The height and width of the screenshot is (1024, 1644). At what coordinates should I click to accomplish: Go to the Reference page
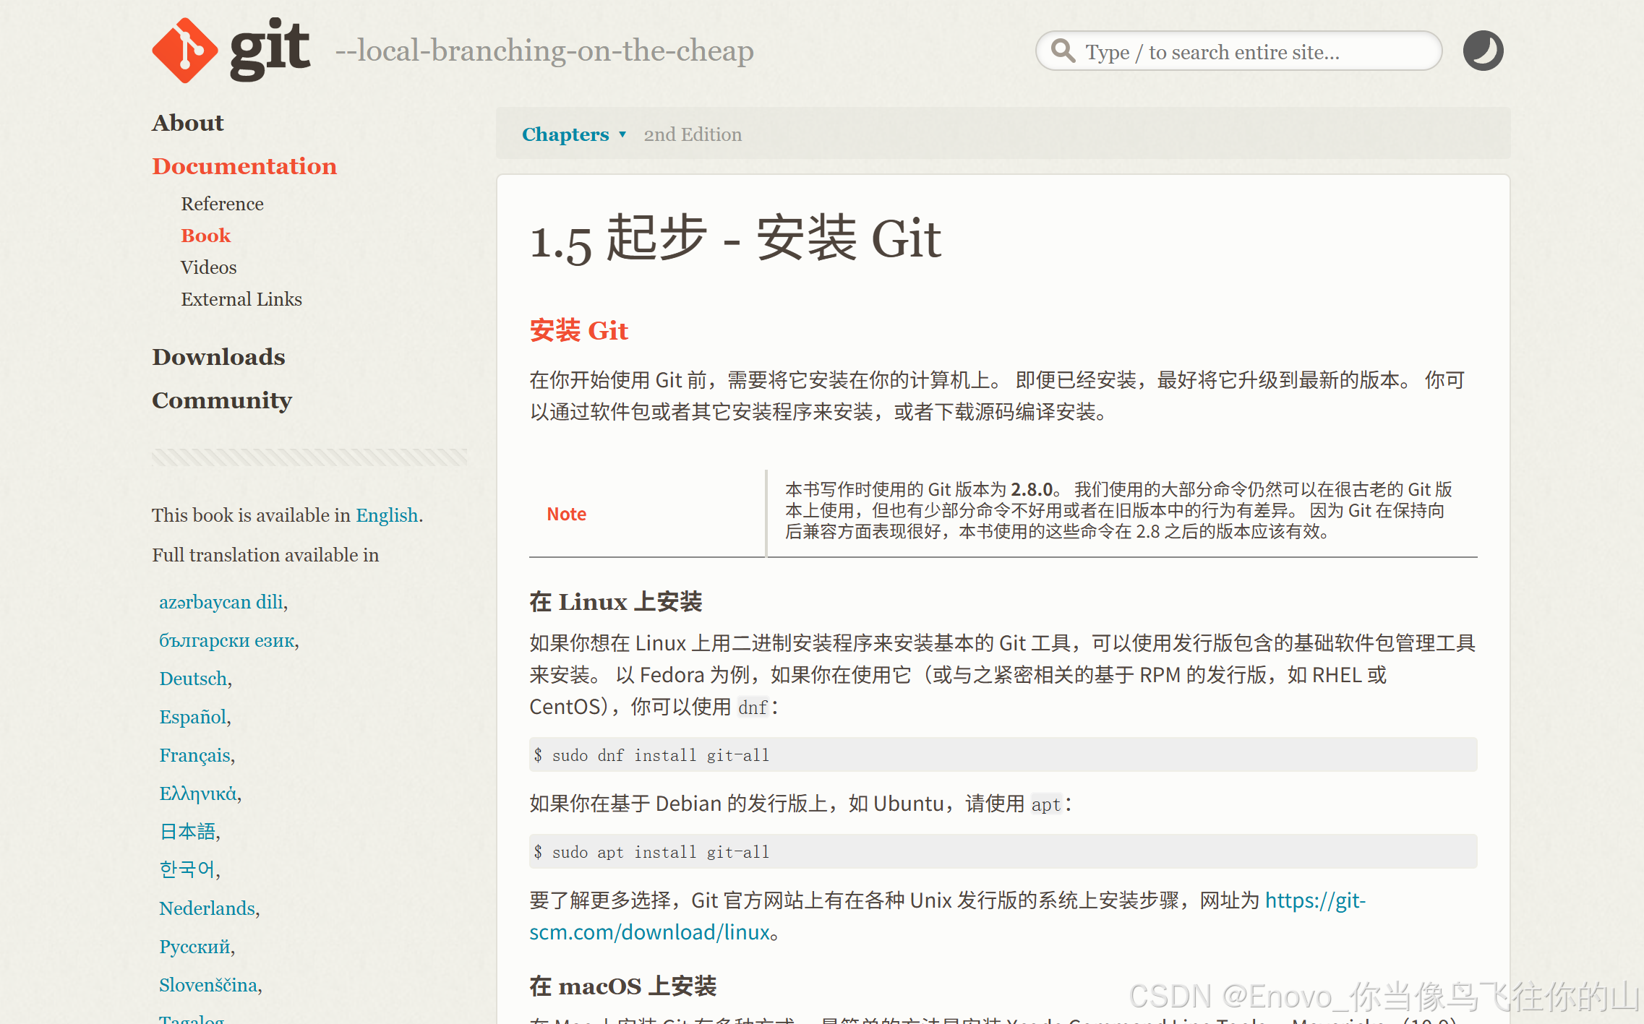222,204
